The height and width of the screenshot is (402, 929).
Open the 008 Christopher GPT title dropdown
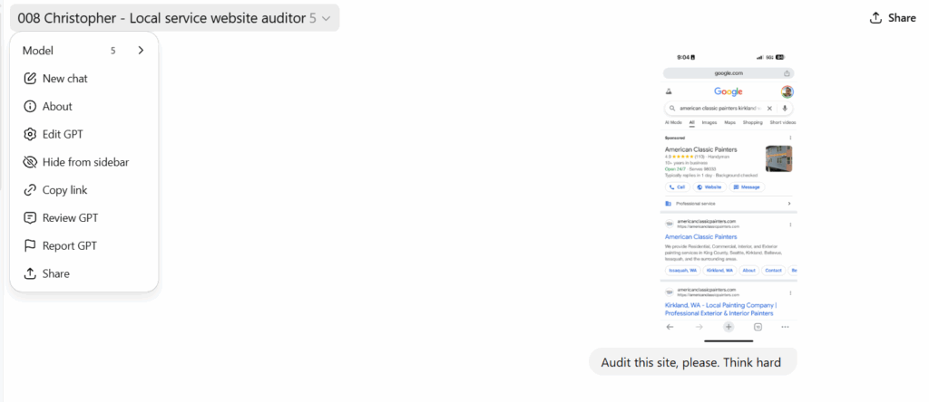(x=163, y=18)
